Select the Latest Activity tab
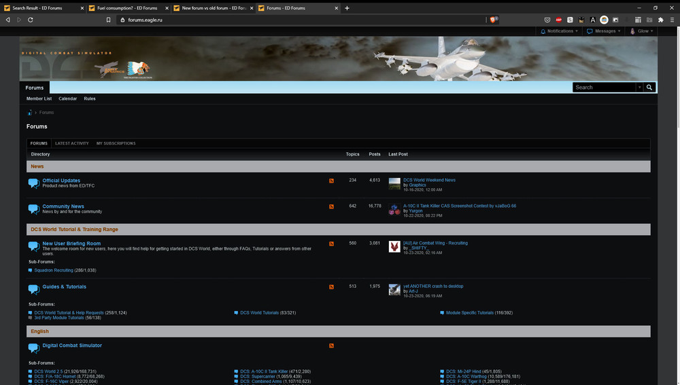 pyautogui.click(x=72, y=143)
